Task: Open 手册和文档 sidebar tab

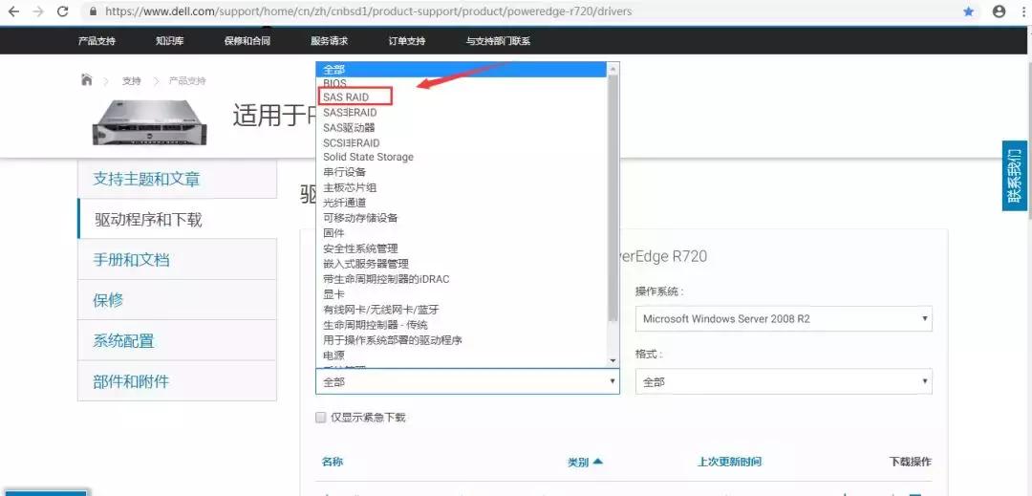Action: (x=177, y=260)
